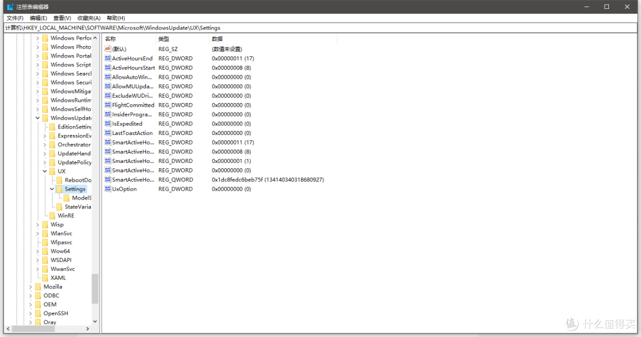Click the value icon for UxOption
Viewport: 641px width, 337px height.
coord(107,189)
